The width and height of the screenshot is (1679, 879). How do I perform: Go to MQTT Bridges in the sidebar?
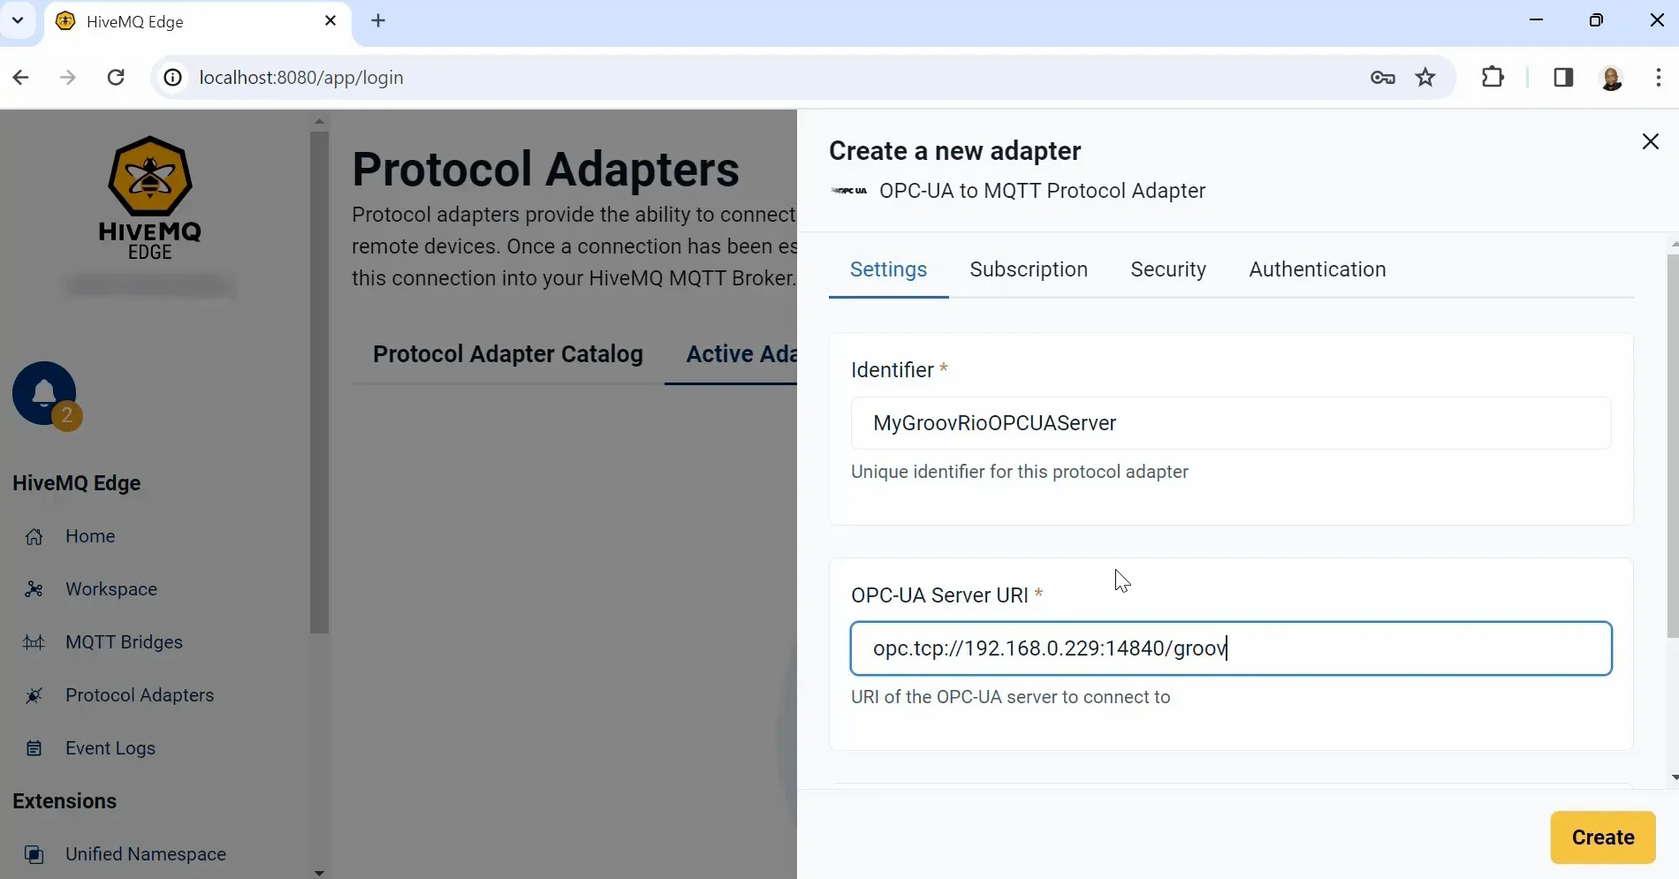[124, 642]
